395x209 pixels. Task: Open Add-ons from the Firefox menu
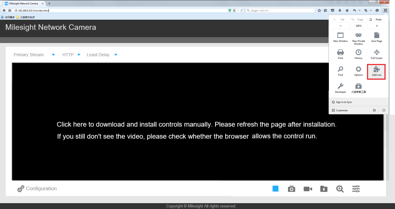pos(376,72)
